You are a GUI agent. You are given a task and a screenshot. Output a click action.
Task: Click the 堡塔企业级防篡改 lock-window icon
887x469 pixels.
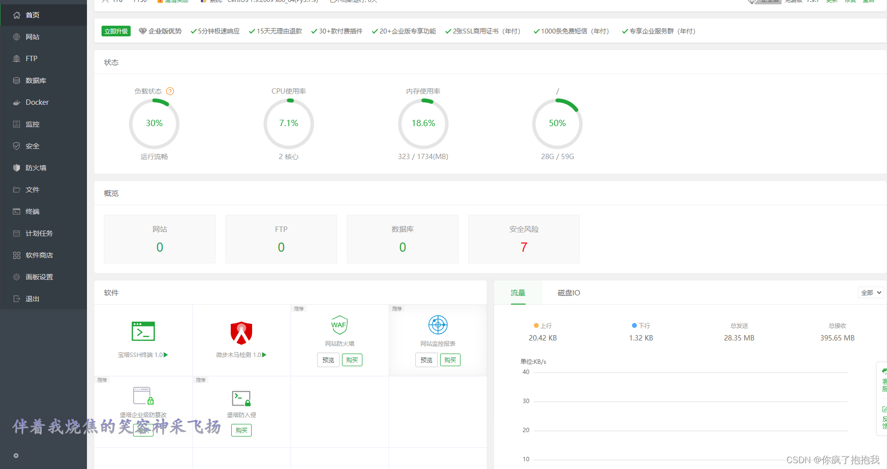pyautogui.click(x=143, y=396)
